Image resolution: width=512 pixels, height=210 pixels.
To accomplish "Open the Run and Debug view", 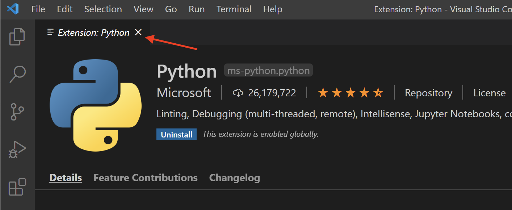I will click(x=17, y=149).
